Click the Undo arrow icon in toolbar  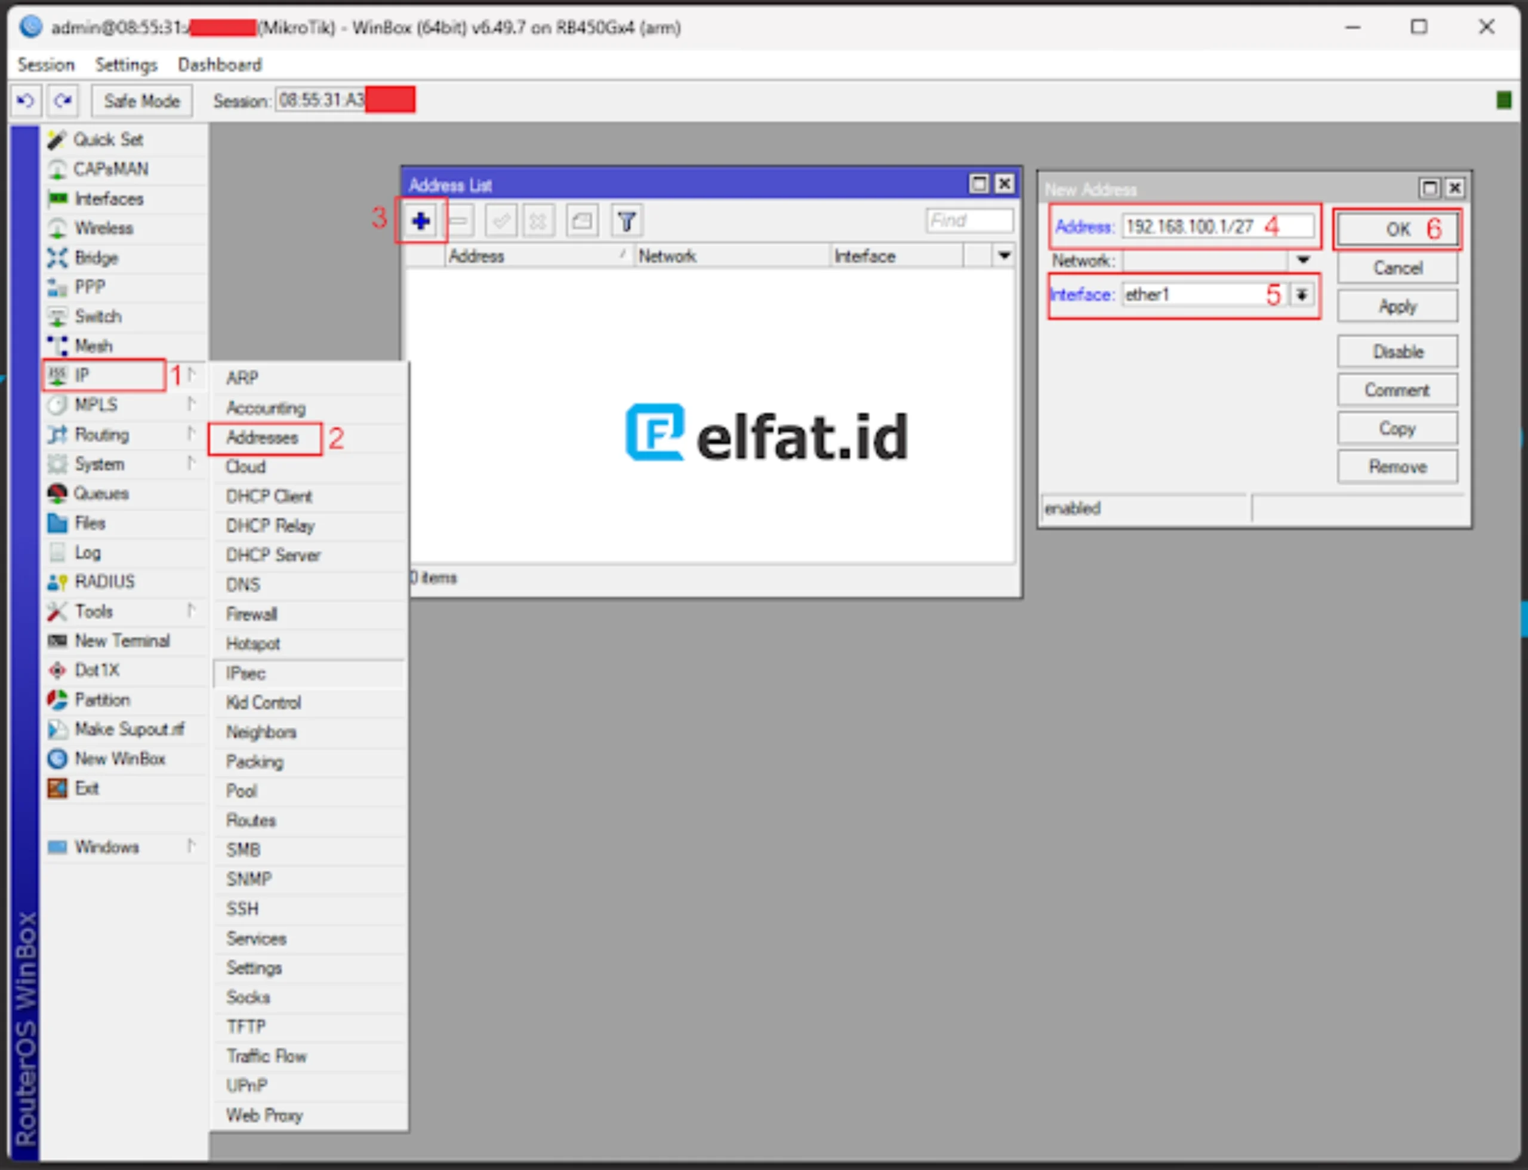coord(26,101)
